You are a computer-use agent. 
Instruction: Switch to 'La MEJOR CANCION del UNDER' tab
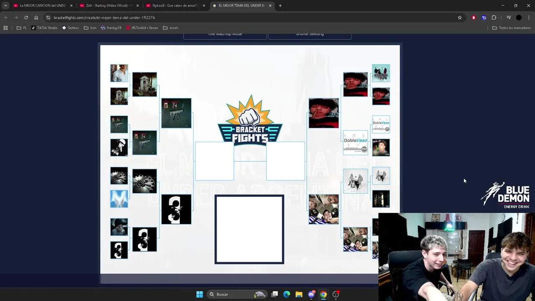pyautogui.click(x=42, y=5)
